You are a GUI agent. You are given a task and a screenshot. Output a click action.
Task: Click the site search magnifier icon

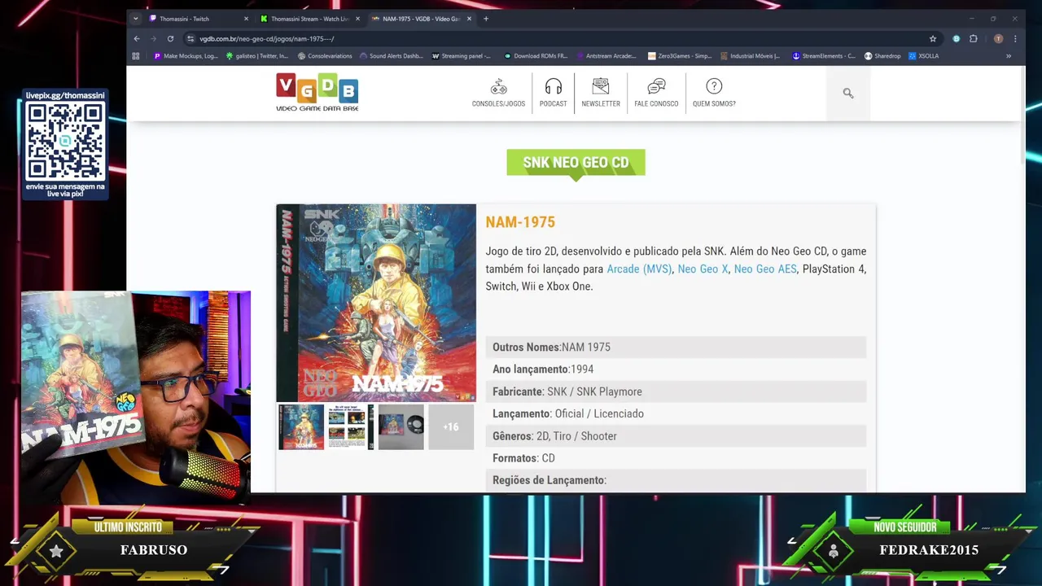click(848, 94)
